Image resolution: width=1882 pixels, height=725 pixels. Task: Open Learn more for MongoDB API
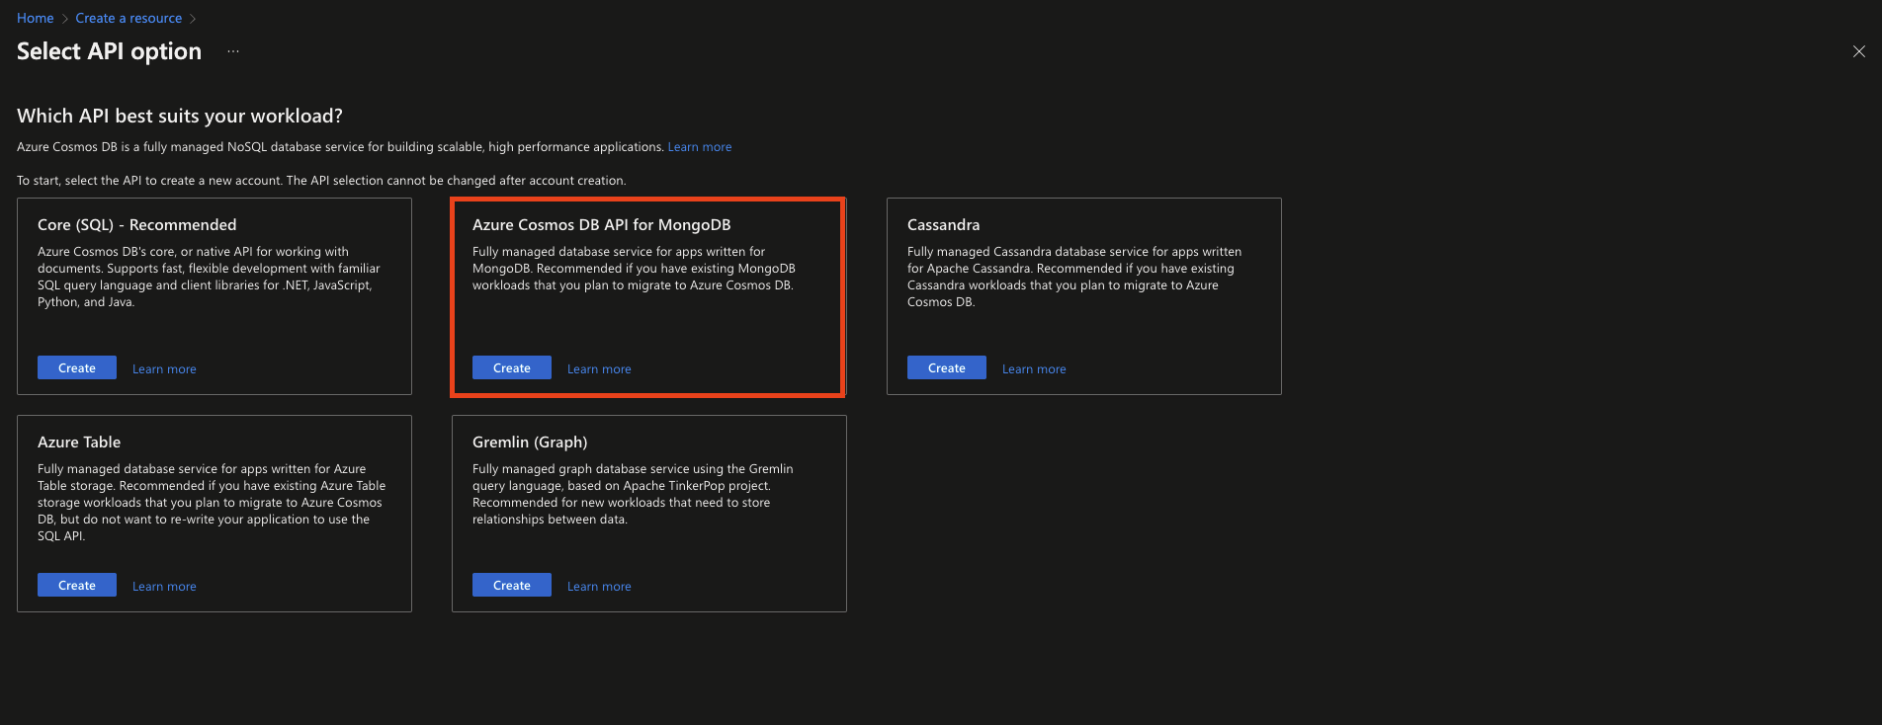pos(599,369)
